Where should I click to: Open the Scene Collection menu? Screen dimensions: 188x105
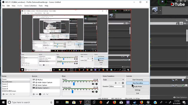tap(31, 6)
